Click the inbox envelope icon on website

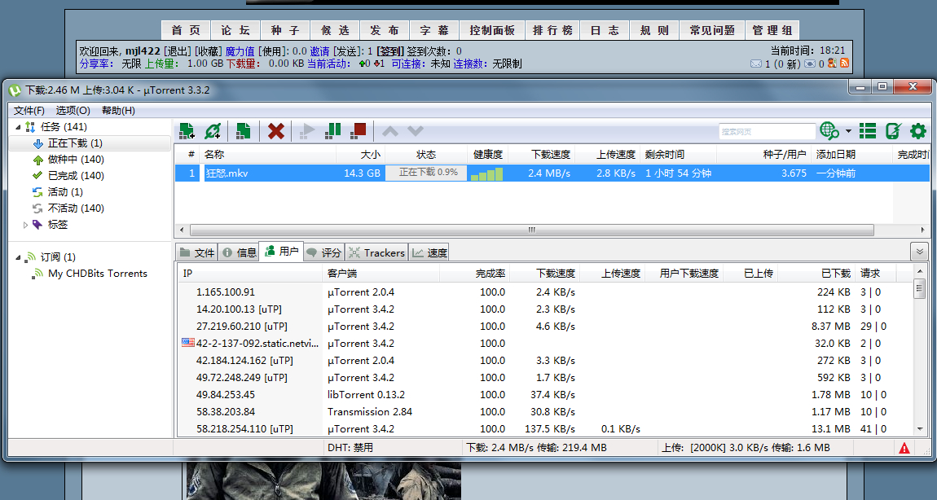[x=756, y=64]
